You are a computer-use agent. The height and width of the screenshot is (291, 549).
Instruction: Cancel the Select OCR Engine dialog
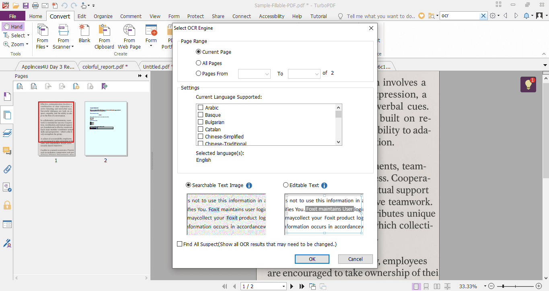[x=355, y=259]
